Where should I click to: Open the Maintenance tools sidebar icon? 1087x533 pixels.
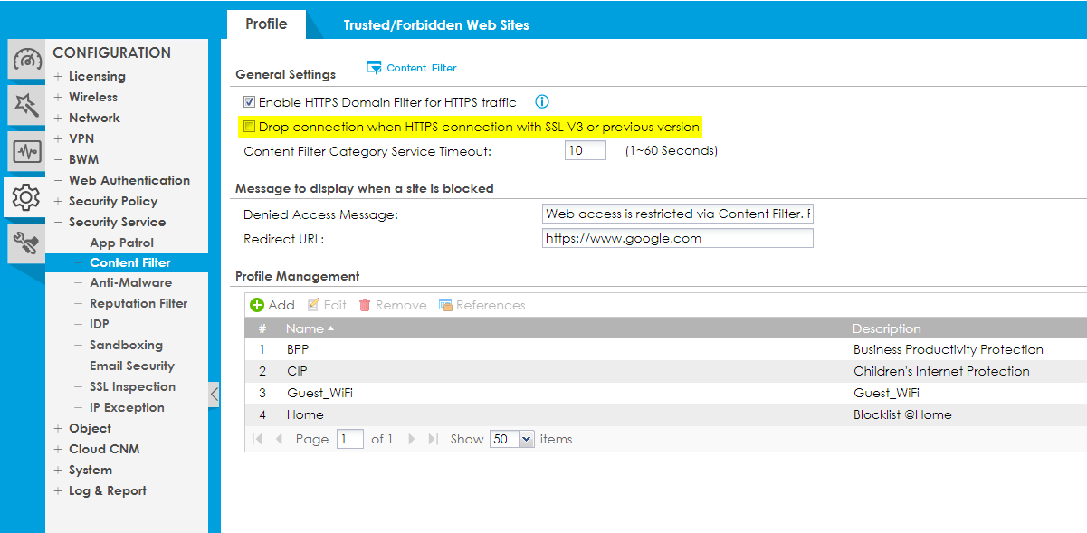coord(26,242)
